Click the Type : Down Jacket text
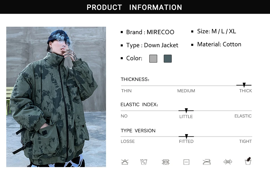Screen dimensions: 270x179 152,45
